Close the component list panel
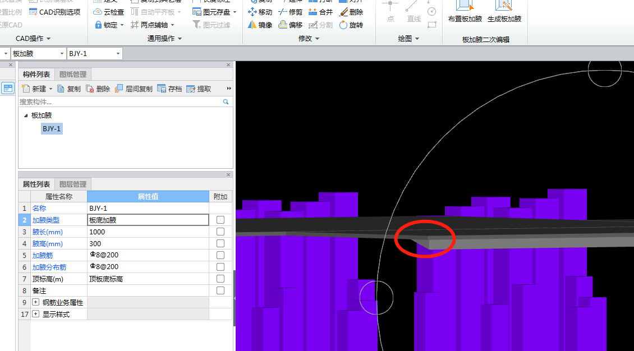The height and width of the screenshot is (351, 634). pyautogui.click(x=228, y=64)
